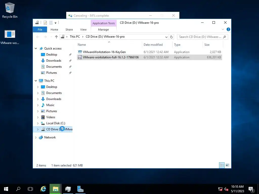259x194 pixels.
Task: Select Network in the navigation pane
Action: point(50,137)
